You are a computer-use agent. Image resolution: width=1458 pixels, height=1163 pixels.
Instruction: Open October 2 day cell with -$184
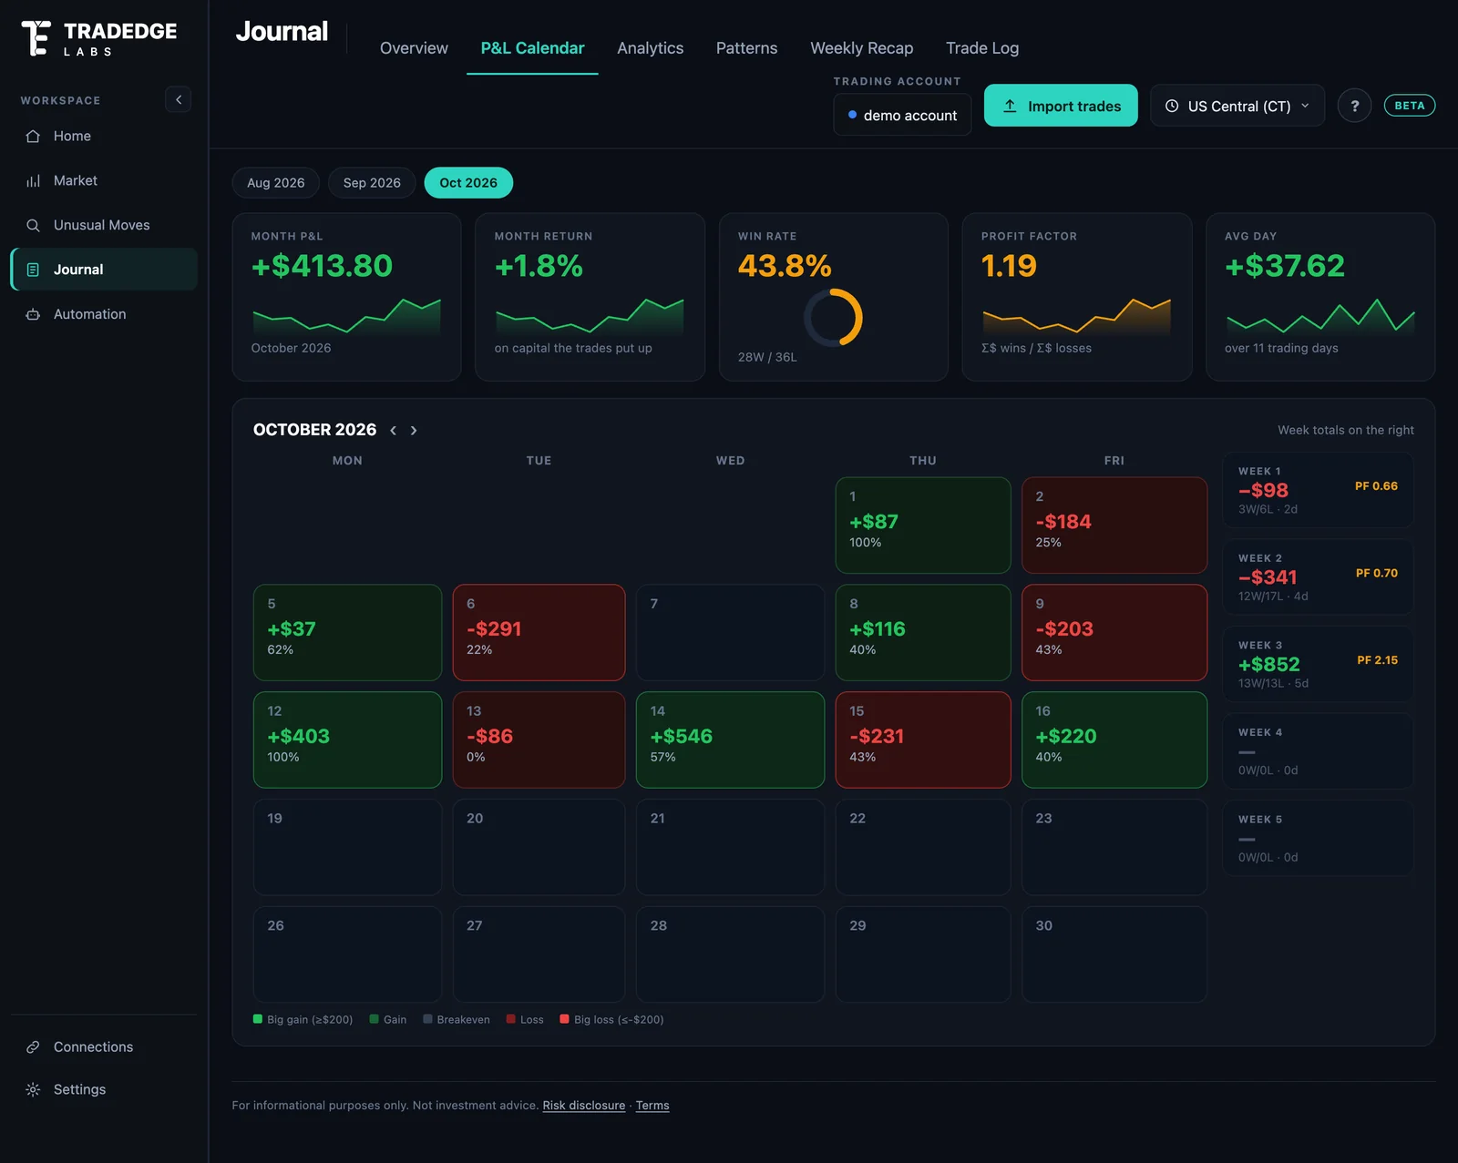pyautogui.click(x=1114, y=525)
